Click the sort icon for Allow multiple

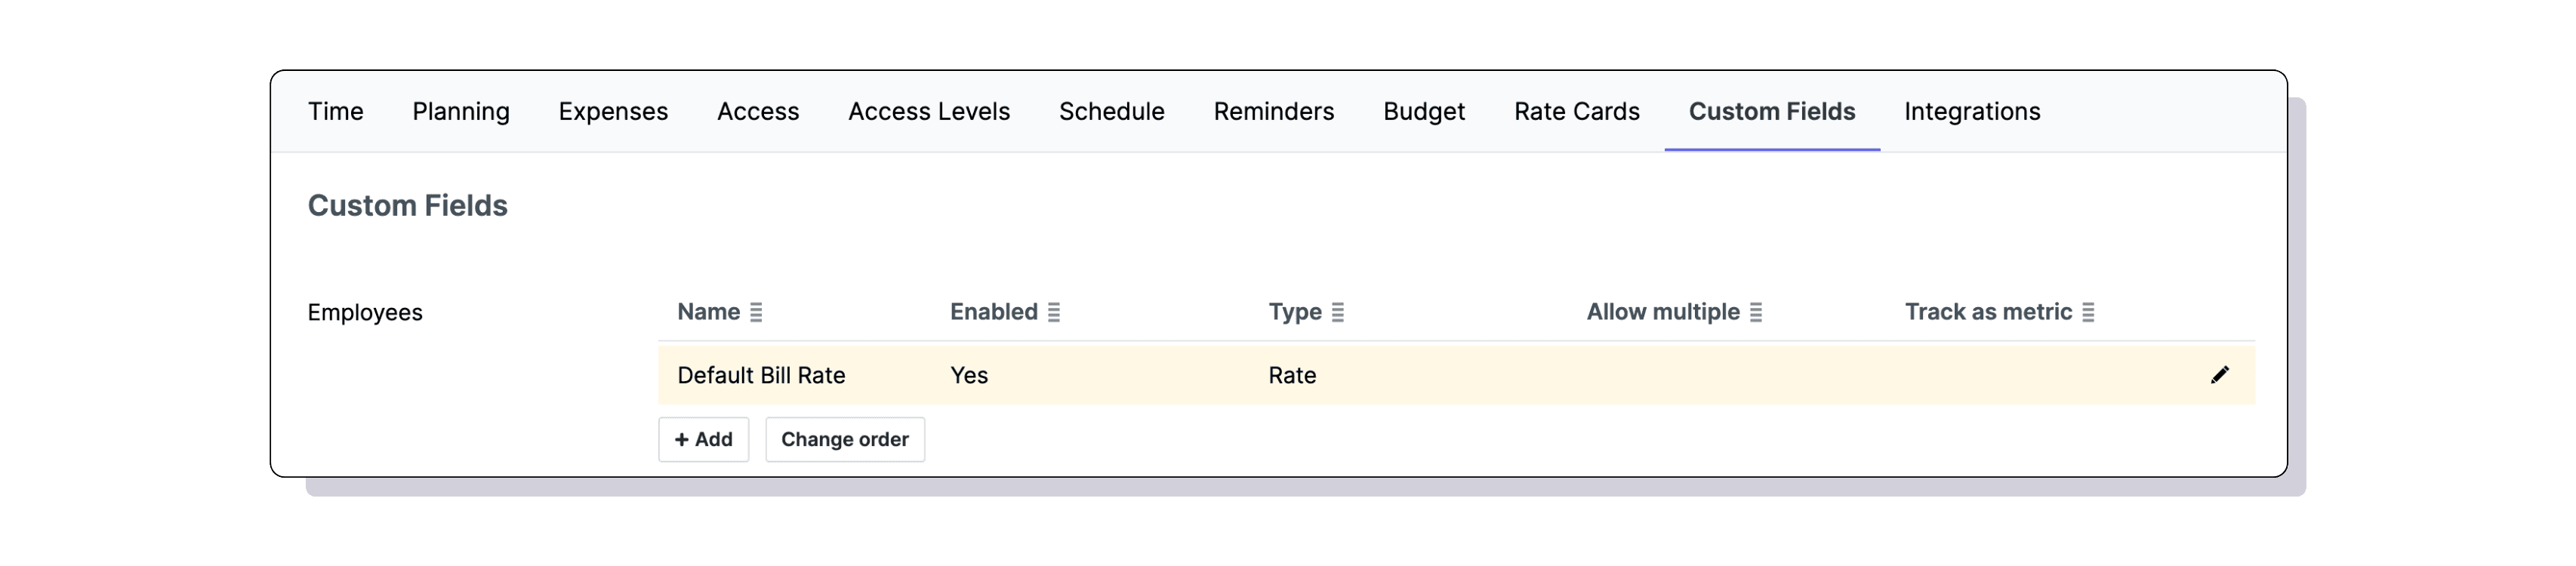pyautogui.click(x=1757, y=312)
